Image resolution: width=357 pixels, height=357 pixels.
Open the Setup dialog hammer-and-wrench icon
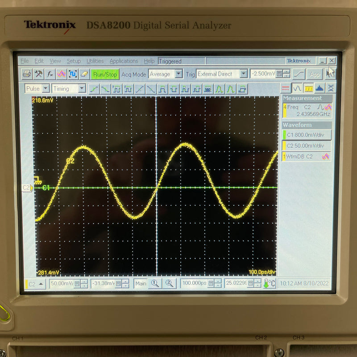pos(38,74)
